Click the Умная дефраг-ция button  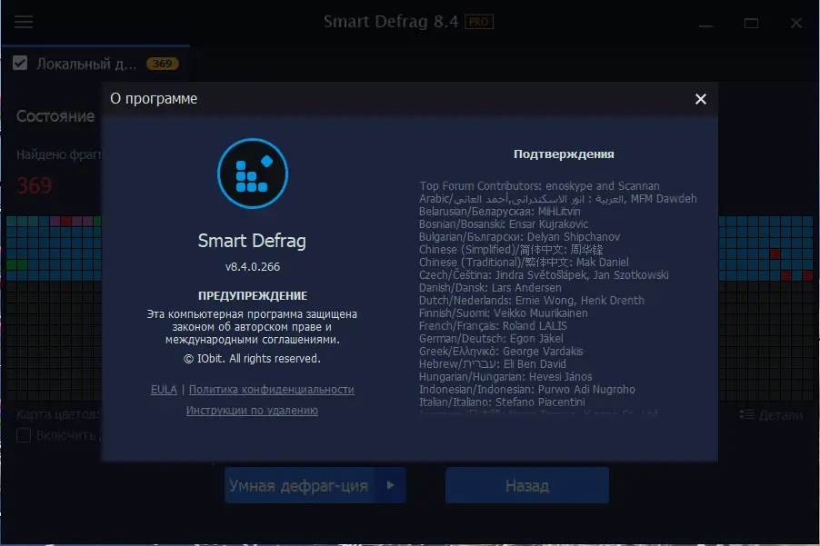tap(299, 485)
